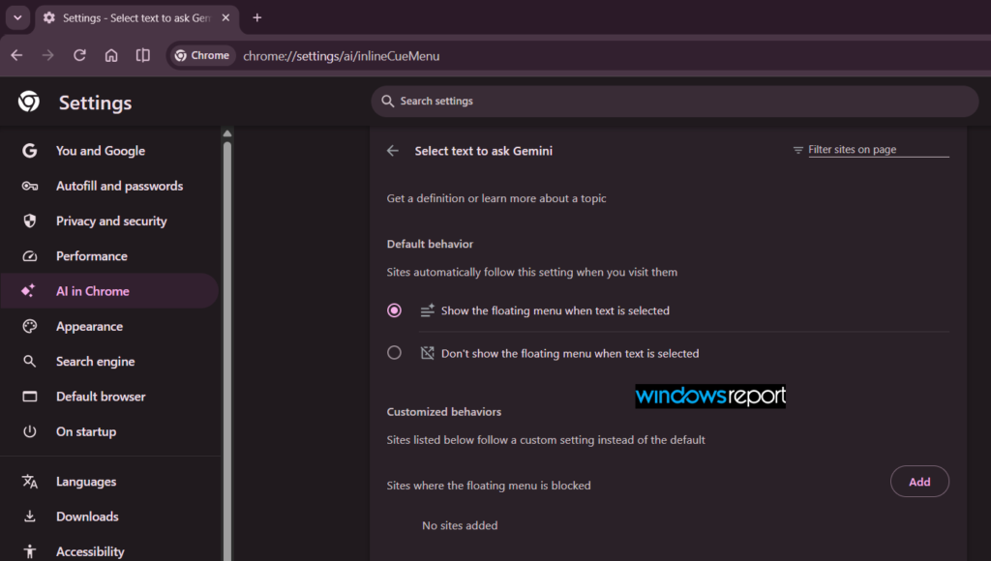Image resolution: width=991 pixels, height=561 pixels.
Task: Click the key icon for Autofill
Action: click(30, 186)
